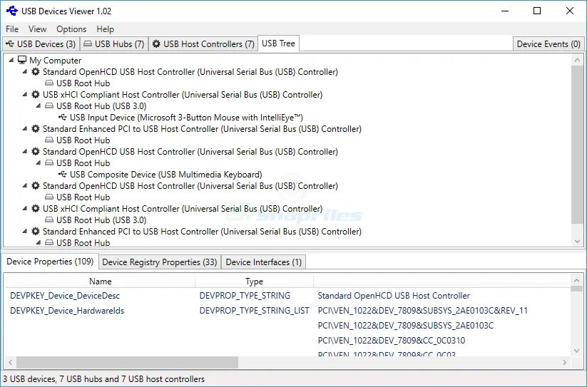Switch to the USB Host Controllers (7) tab
587x387 pixels.
pyautogui.click(x=204, y=44)
